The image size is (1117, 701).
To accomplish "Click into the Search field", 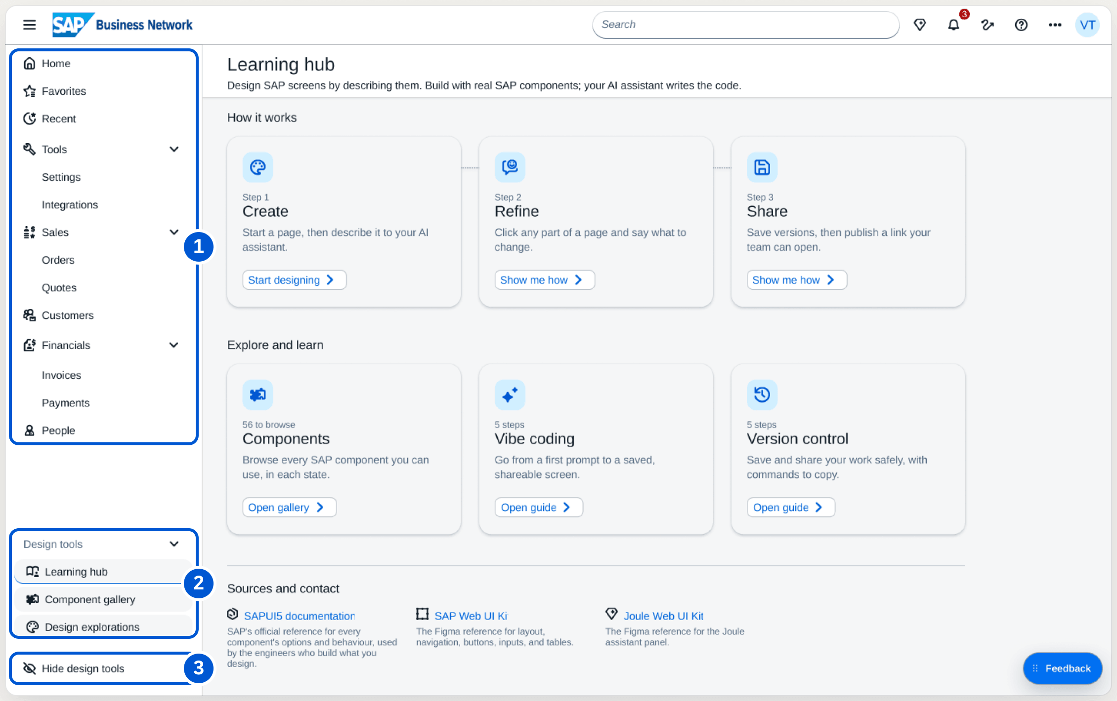I will [x=746, y=25].
